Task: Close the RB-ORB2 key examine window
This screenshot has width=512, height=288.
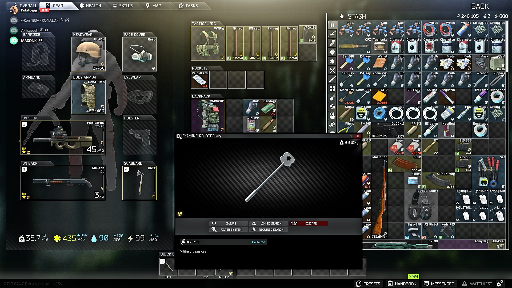Action: click(358, 136)
